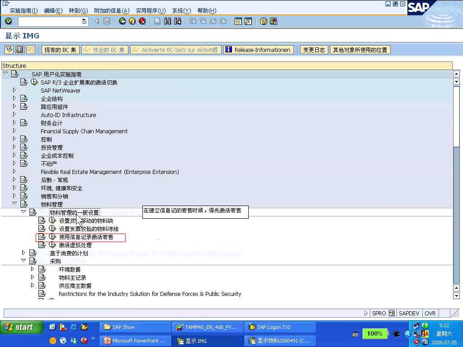
Task: Expand the 环境数据 node
Action: coord(33,269)
